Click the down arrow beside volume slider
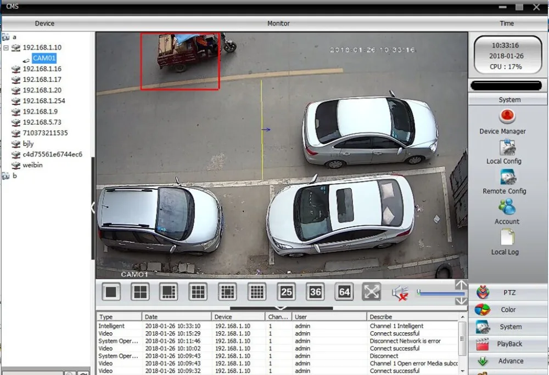Image resolution: width=549 pixels, height=375 pixels. [461, 301]
